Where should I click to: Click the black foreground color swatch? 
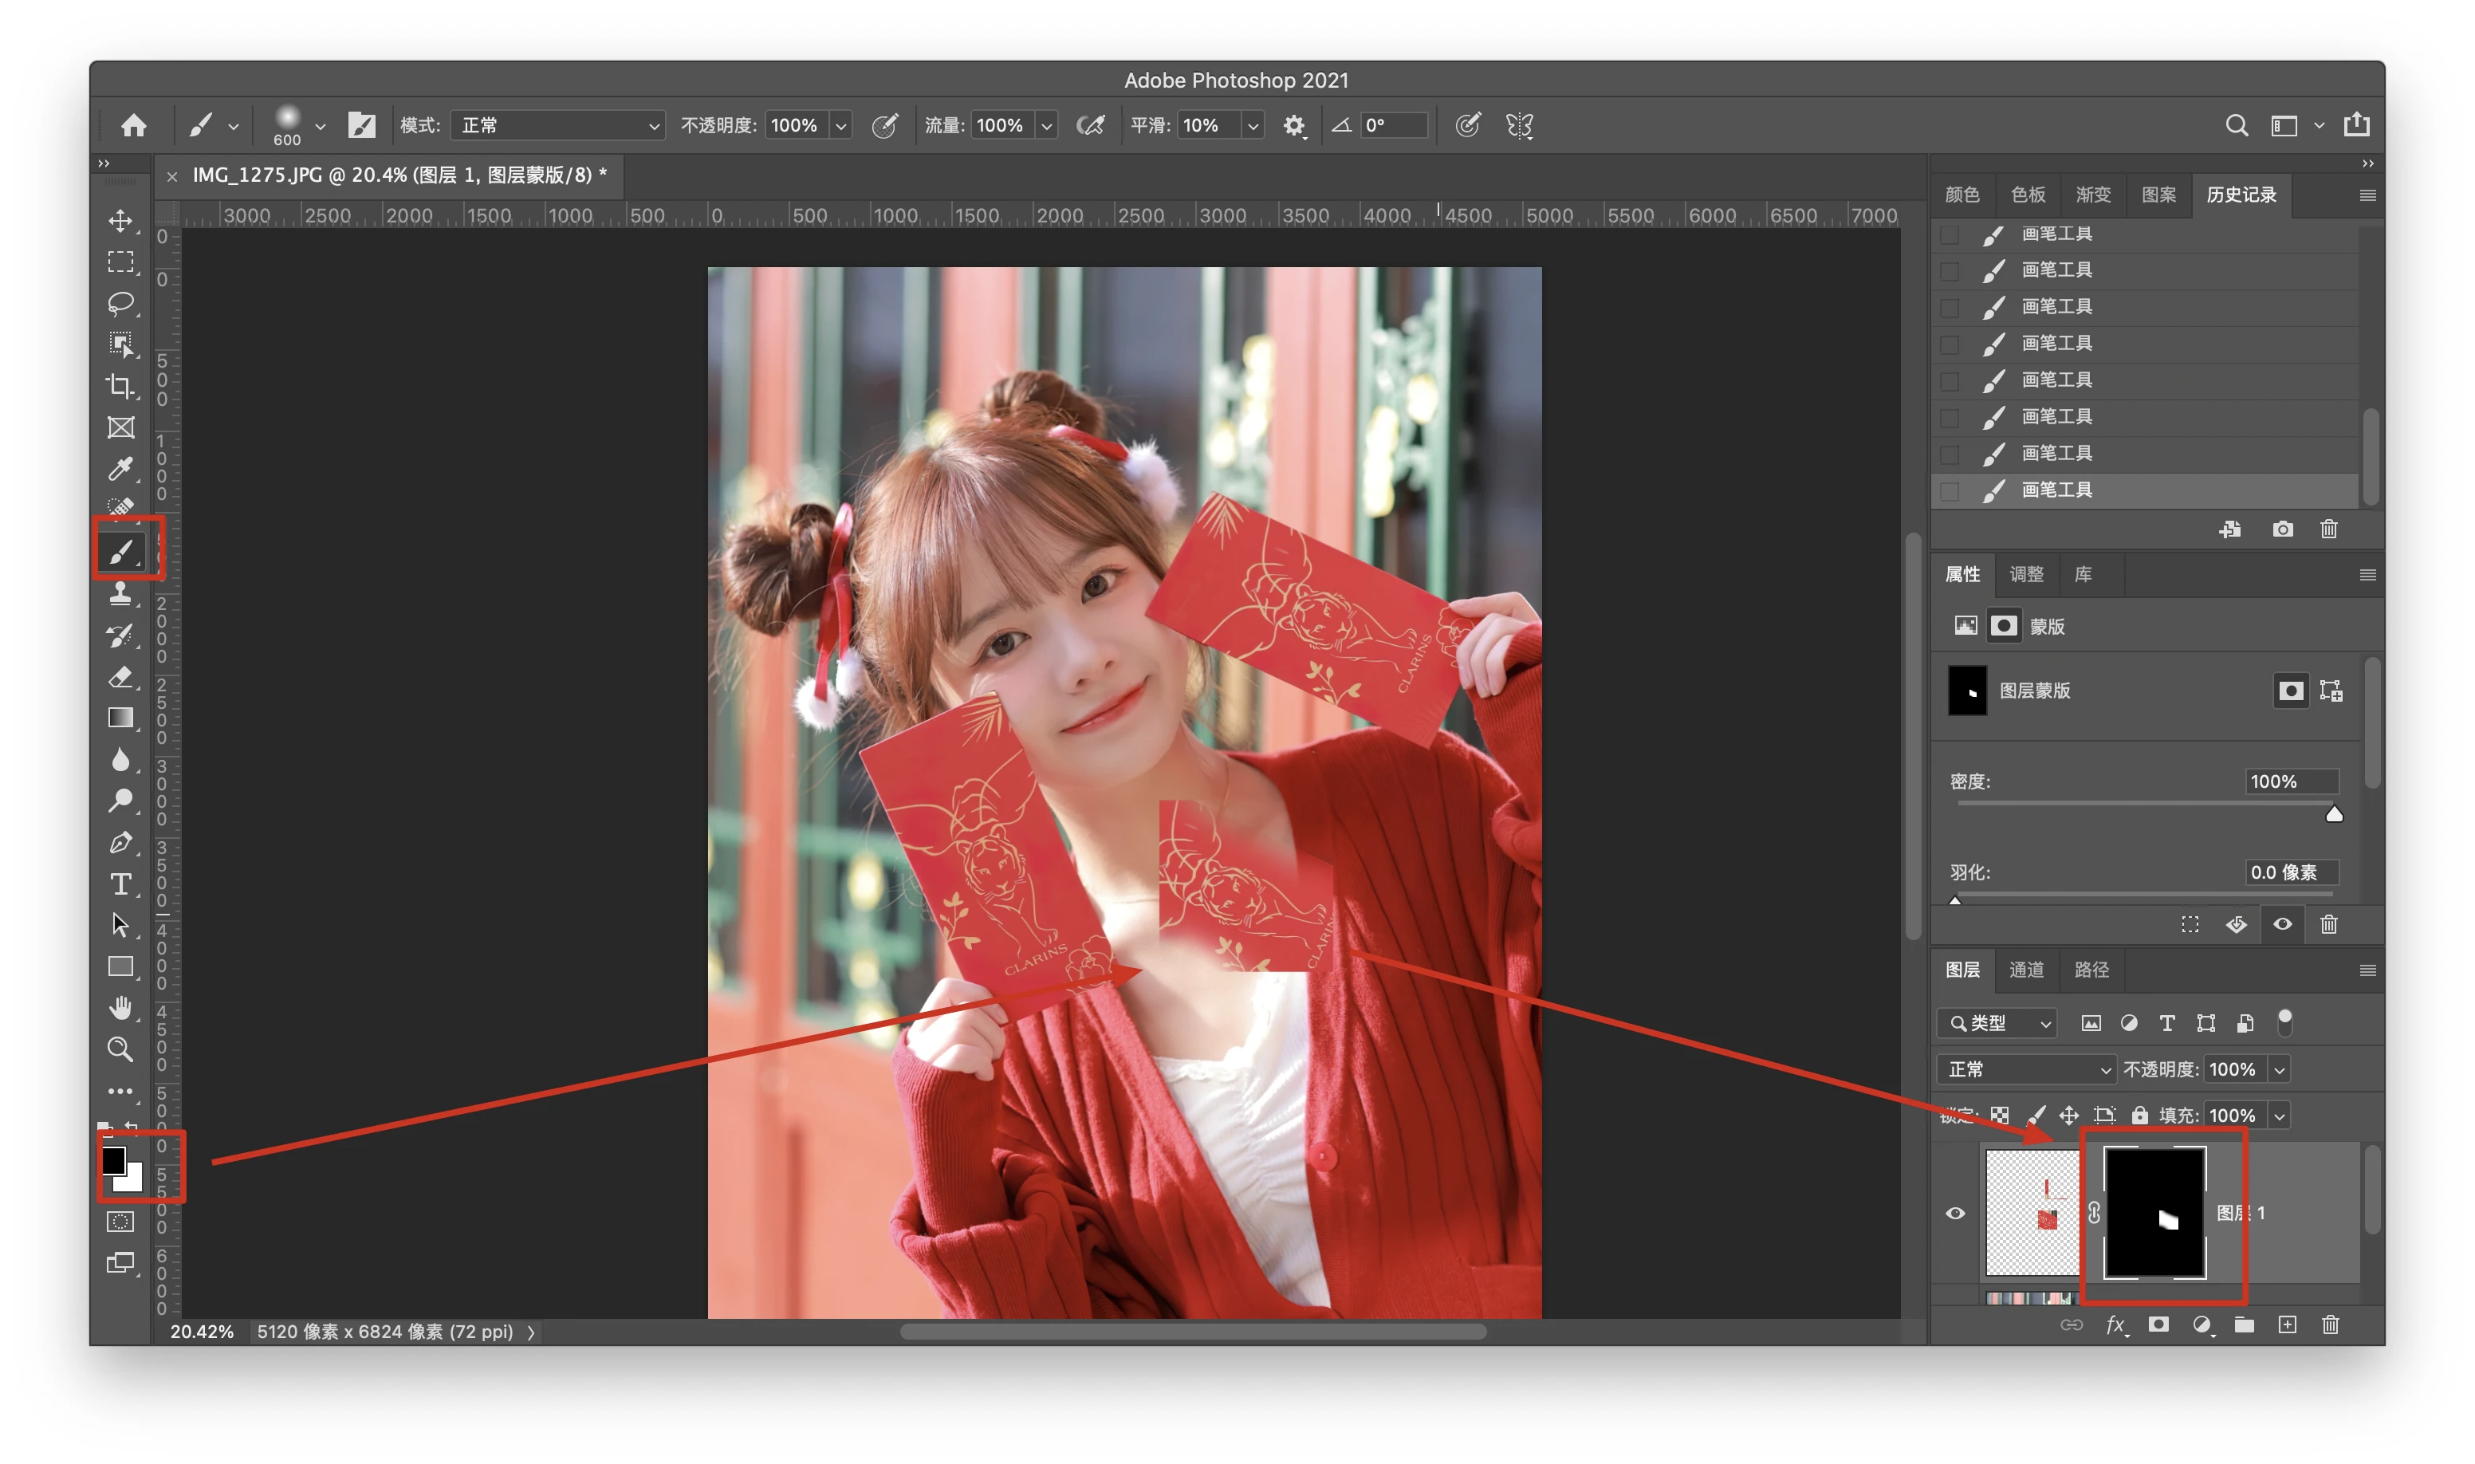(x=113, y=1159)
